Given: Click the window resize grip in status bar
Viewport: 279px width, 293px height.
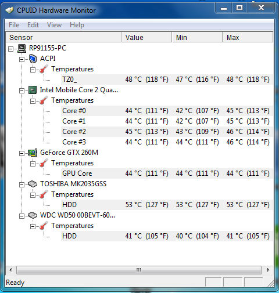Looking at the screenshot, I should [270, 283].
